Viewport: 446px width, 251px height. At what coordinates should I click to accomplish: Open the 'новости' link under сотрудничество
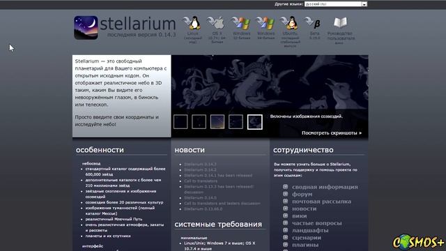tap(304, 208)
